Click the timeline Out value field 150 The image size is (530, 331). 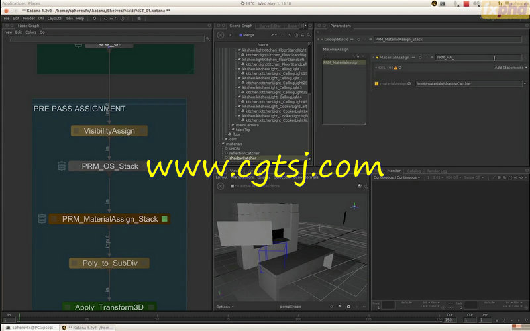pos(449,320)
